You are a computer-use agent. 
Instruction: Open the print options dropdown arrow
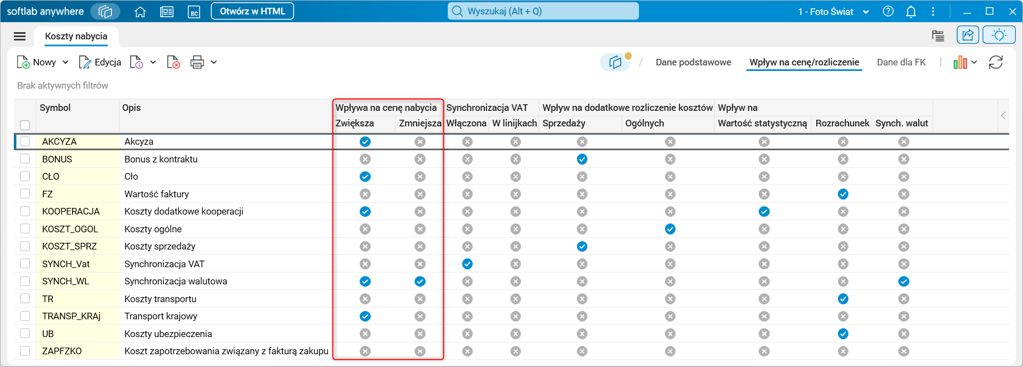coord(214,62)
